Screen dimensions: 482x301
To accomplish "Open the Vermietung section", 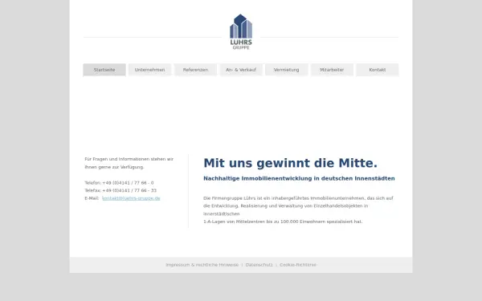I will coord(286,70).
